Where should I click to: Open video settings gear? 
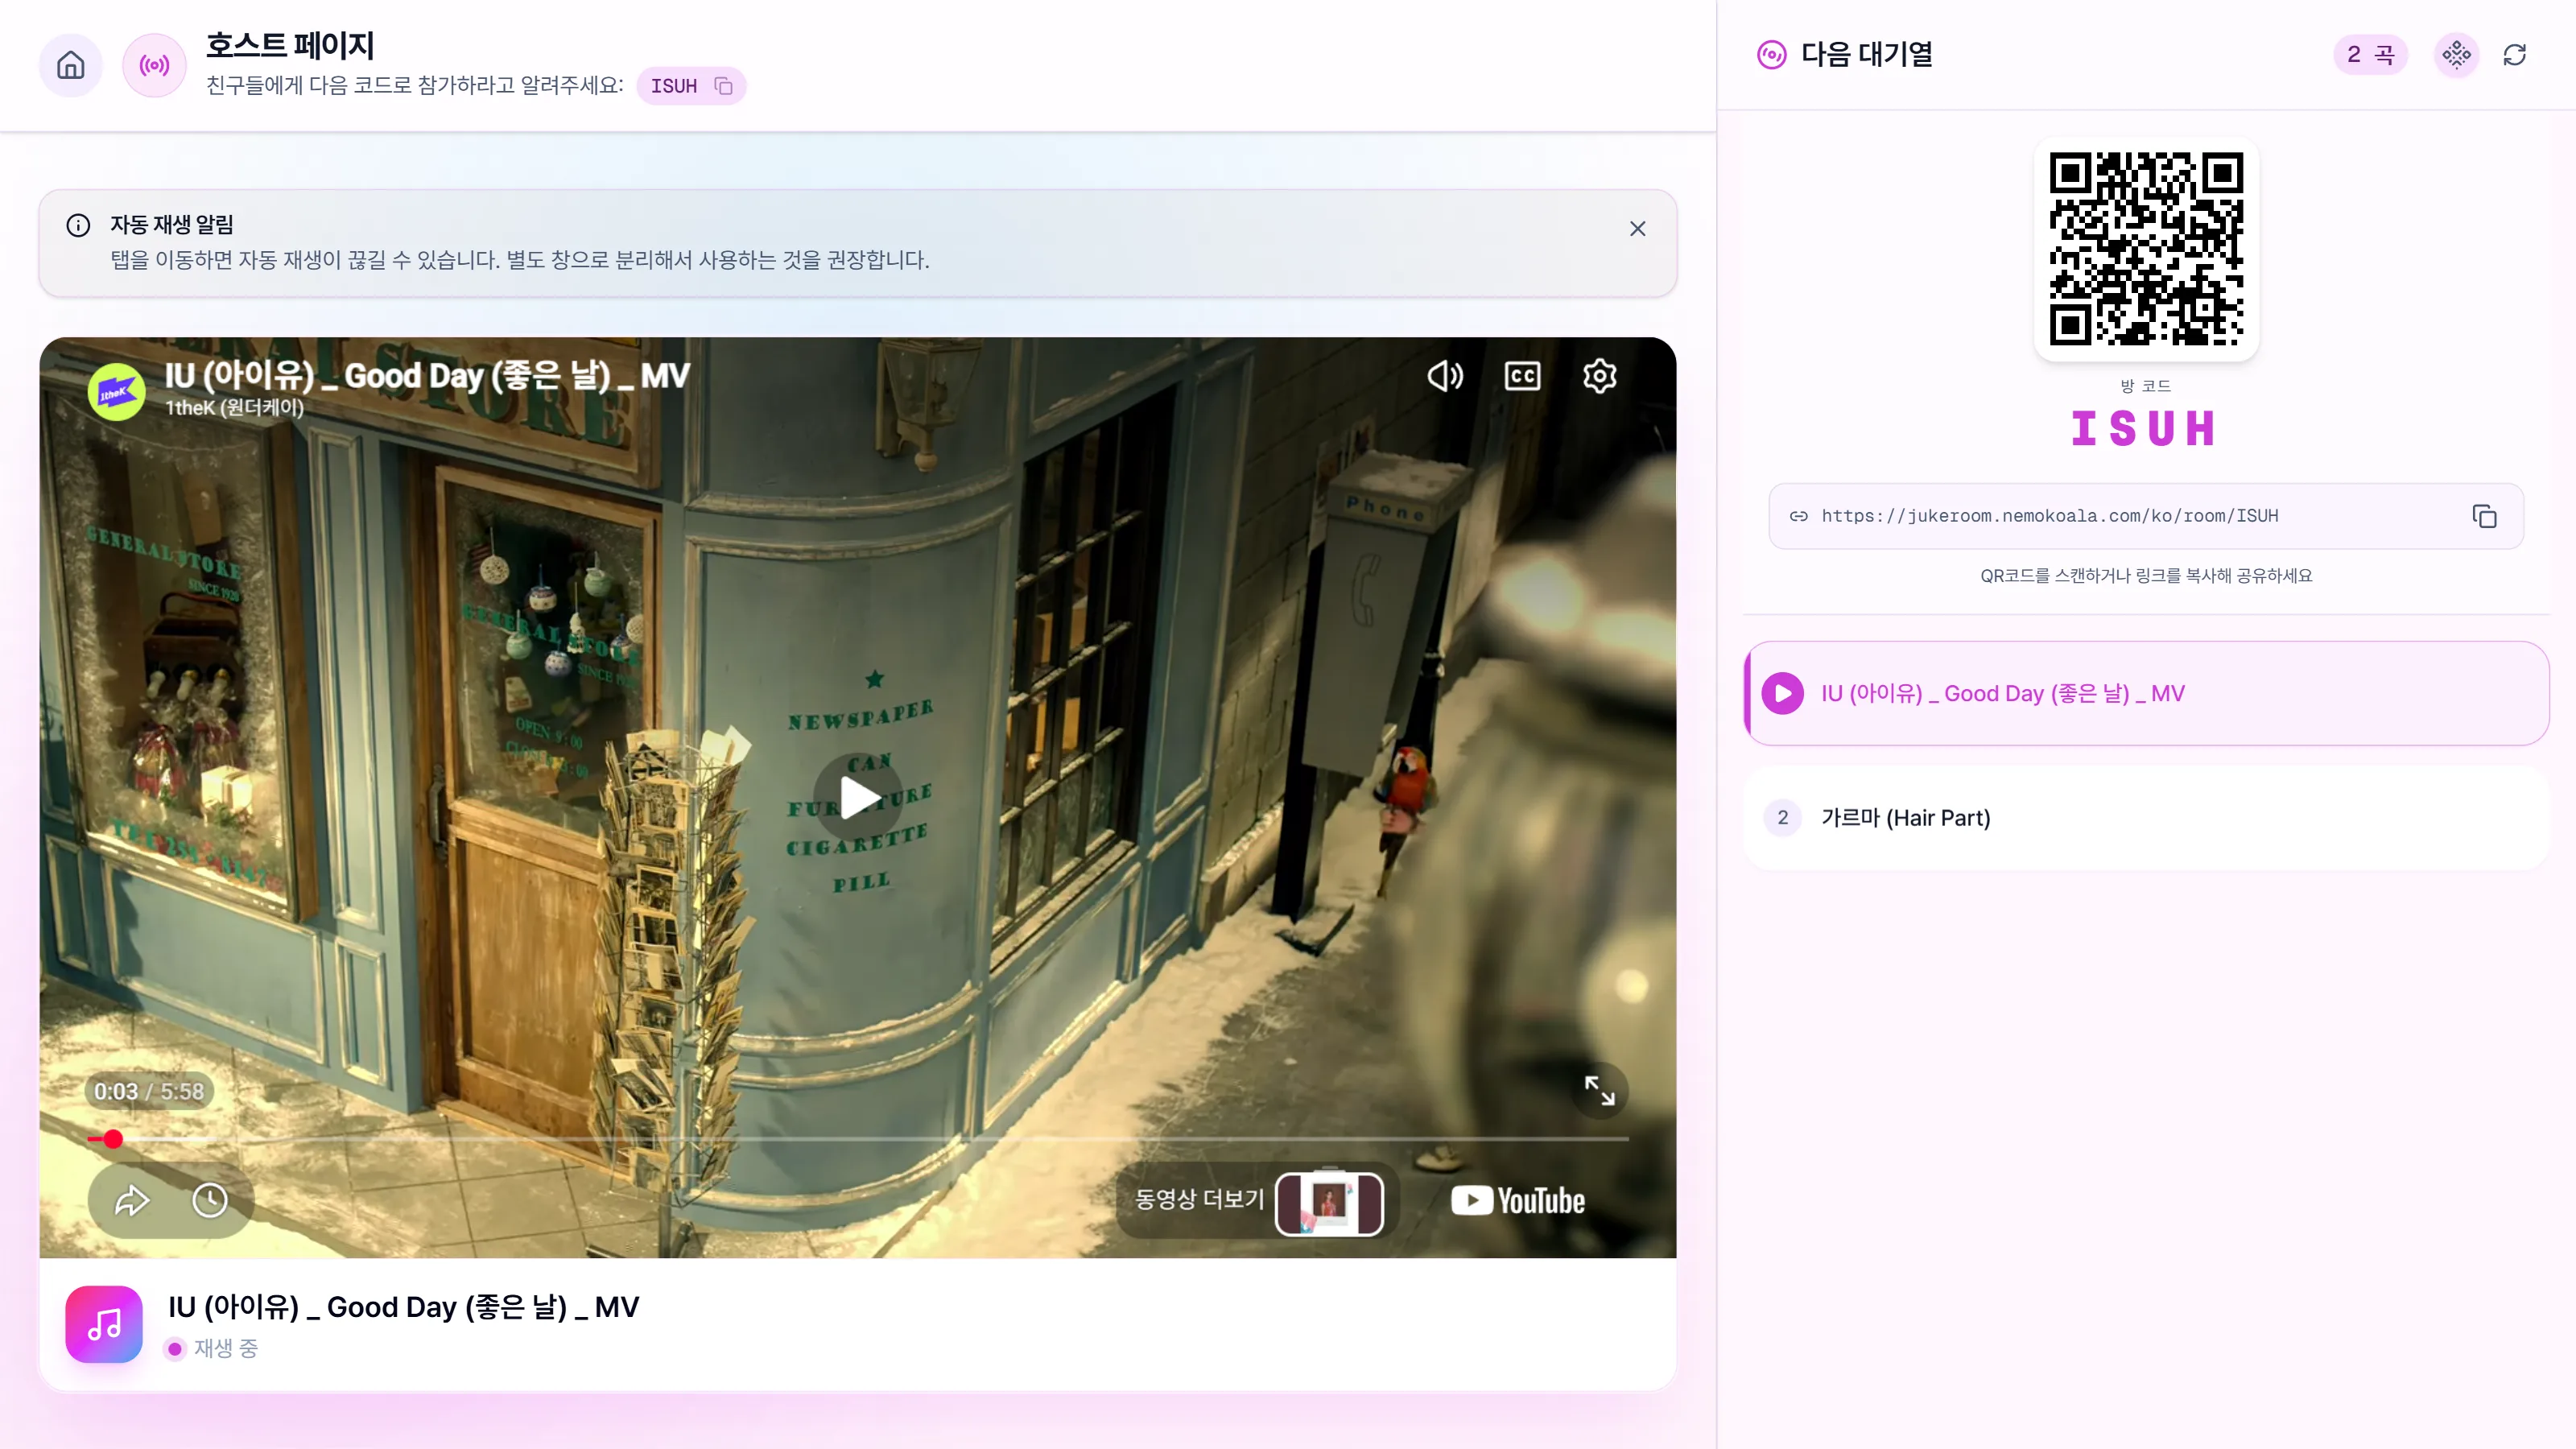coord(1599,376)
